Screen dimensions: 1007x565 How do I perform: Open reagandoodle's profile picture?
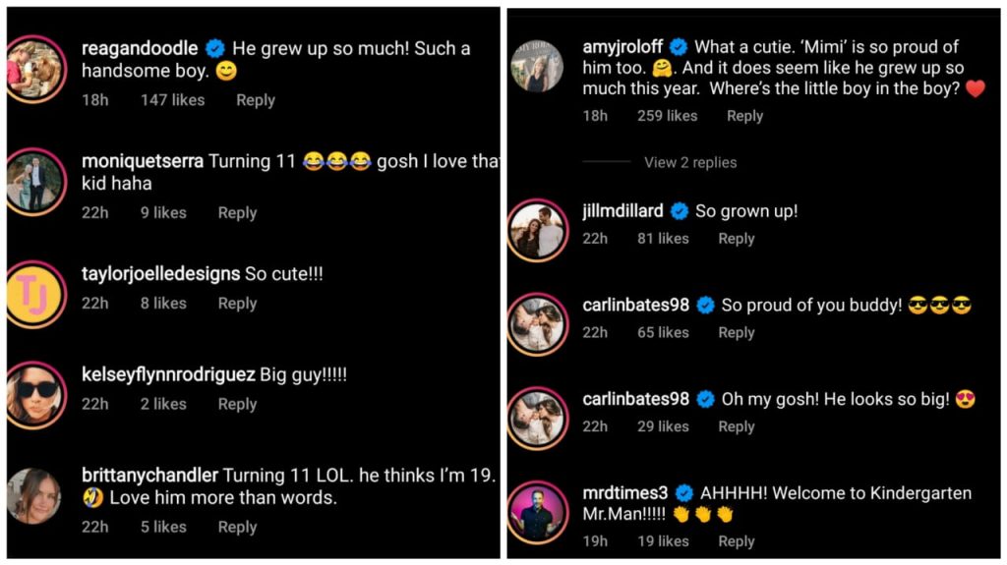coord(35,68)
